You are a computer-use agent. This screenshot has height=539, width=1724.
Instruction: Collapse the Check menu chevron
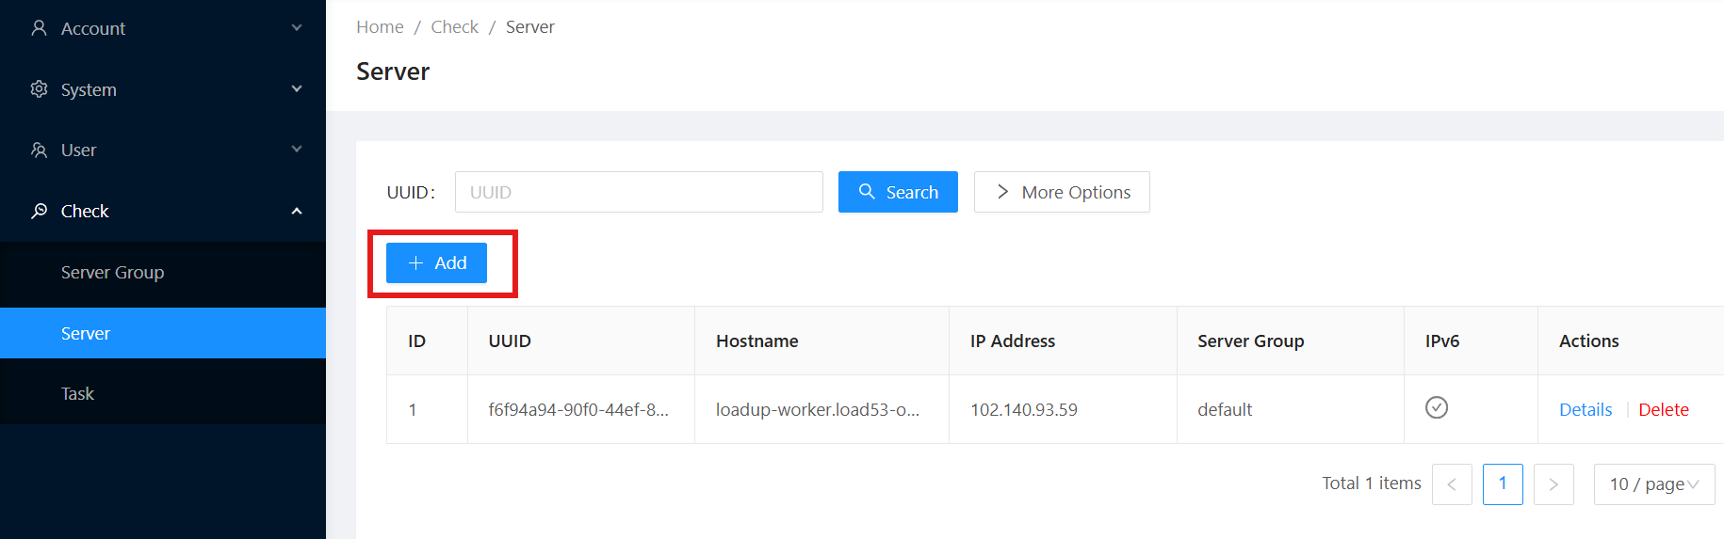pyautogui.click(x=297, y=211)
